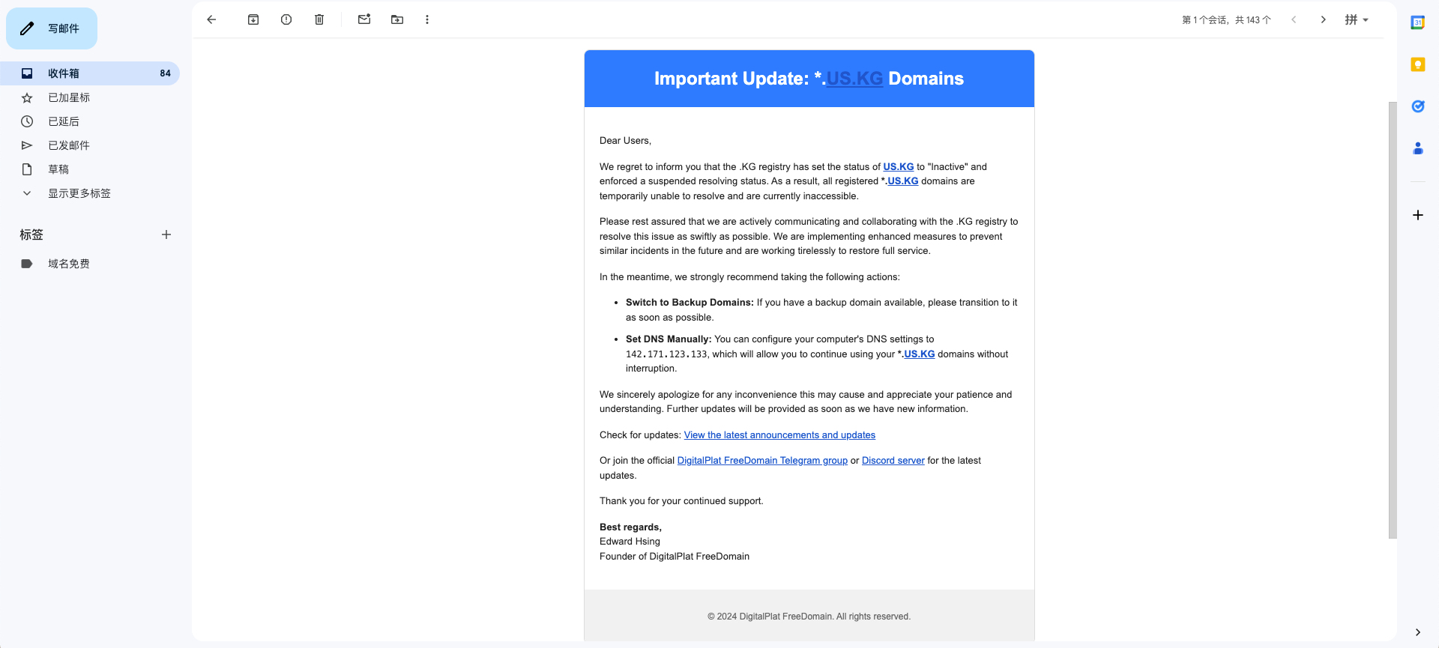Click the 已加星标 starred folder

click(69, 97)
